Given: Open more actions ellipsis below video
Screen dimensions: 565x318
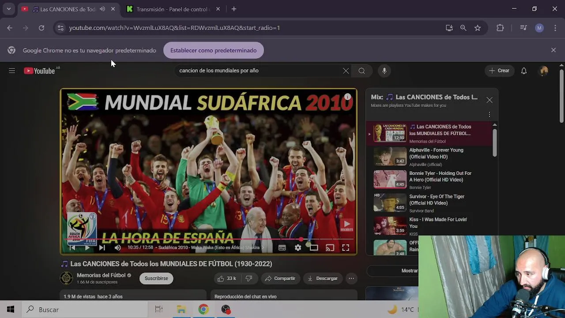Looking at the screenshot, I should click(x=351, y=278).
